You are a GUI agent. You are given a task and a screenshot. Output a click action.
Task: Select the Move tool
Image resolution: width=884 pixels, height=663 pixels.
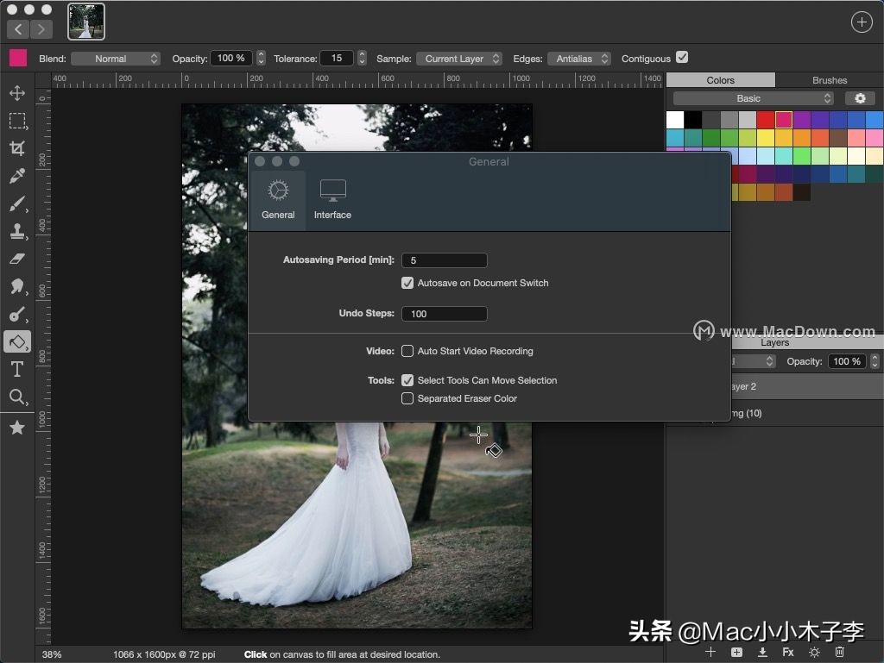coord(17,93)
